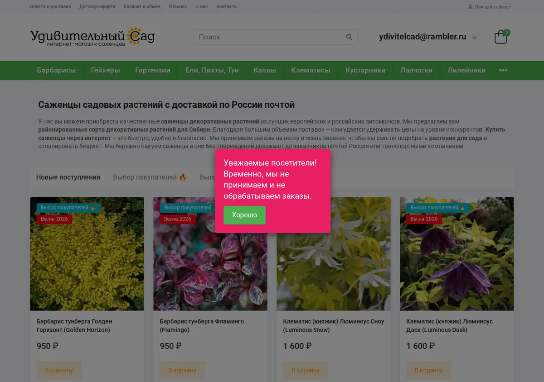
Task: Open the Оплата и доставка link
Action: click(50, 7)
